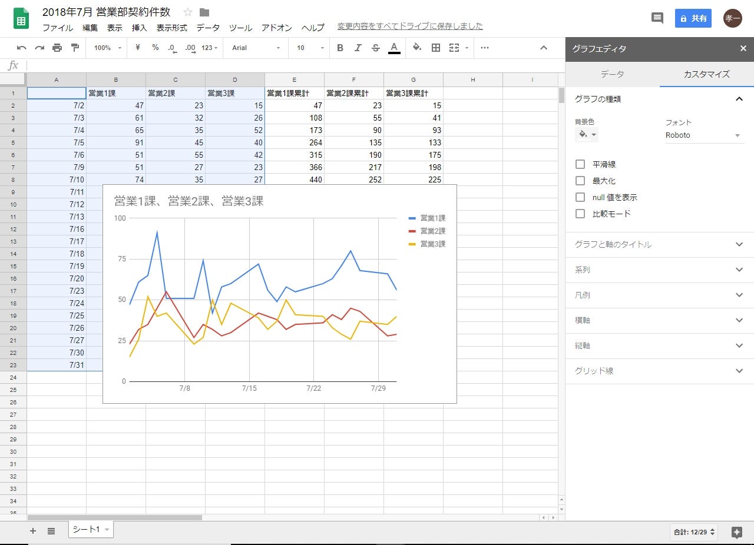Open the borders tool icon
This screenshot has width=754, height=545.
(436, 48)
